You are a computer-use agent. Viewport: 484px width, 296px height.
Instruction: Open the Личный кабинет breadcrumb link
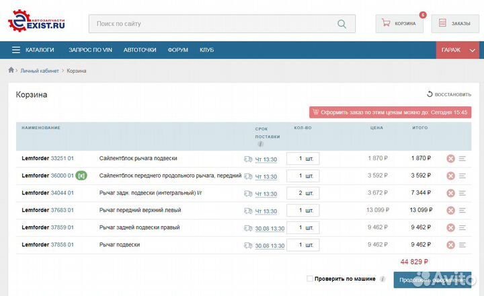pyautogui.click(x=38, y=71)
